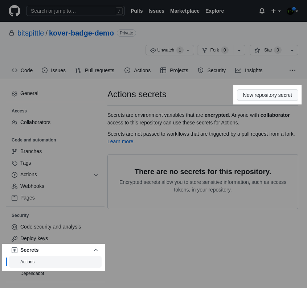
Task: Click the Actions secrets heading
Action: pyautogui.click(x=137, y=94)
